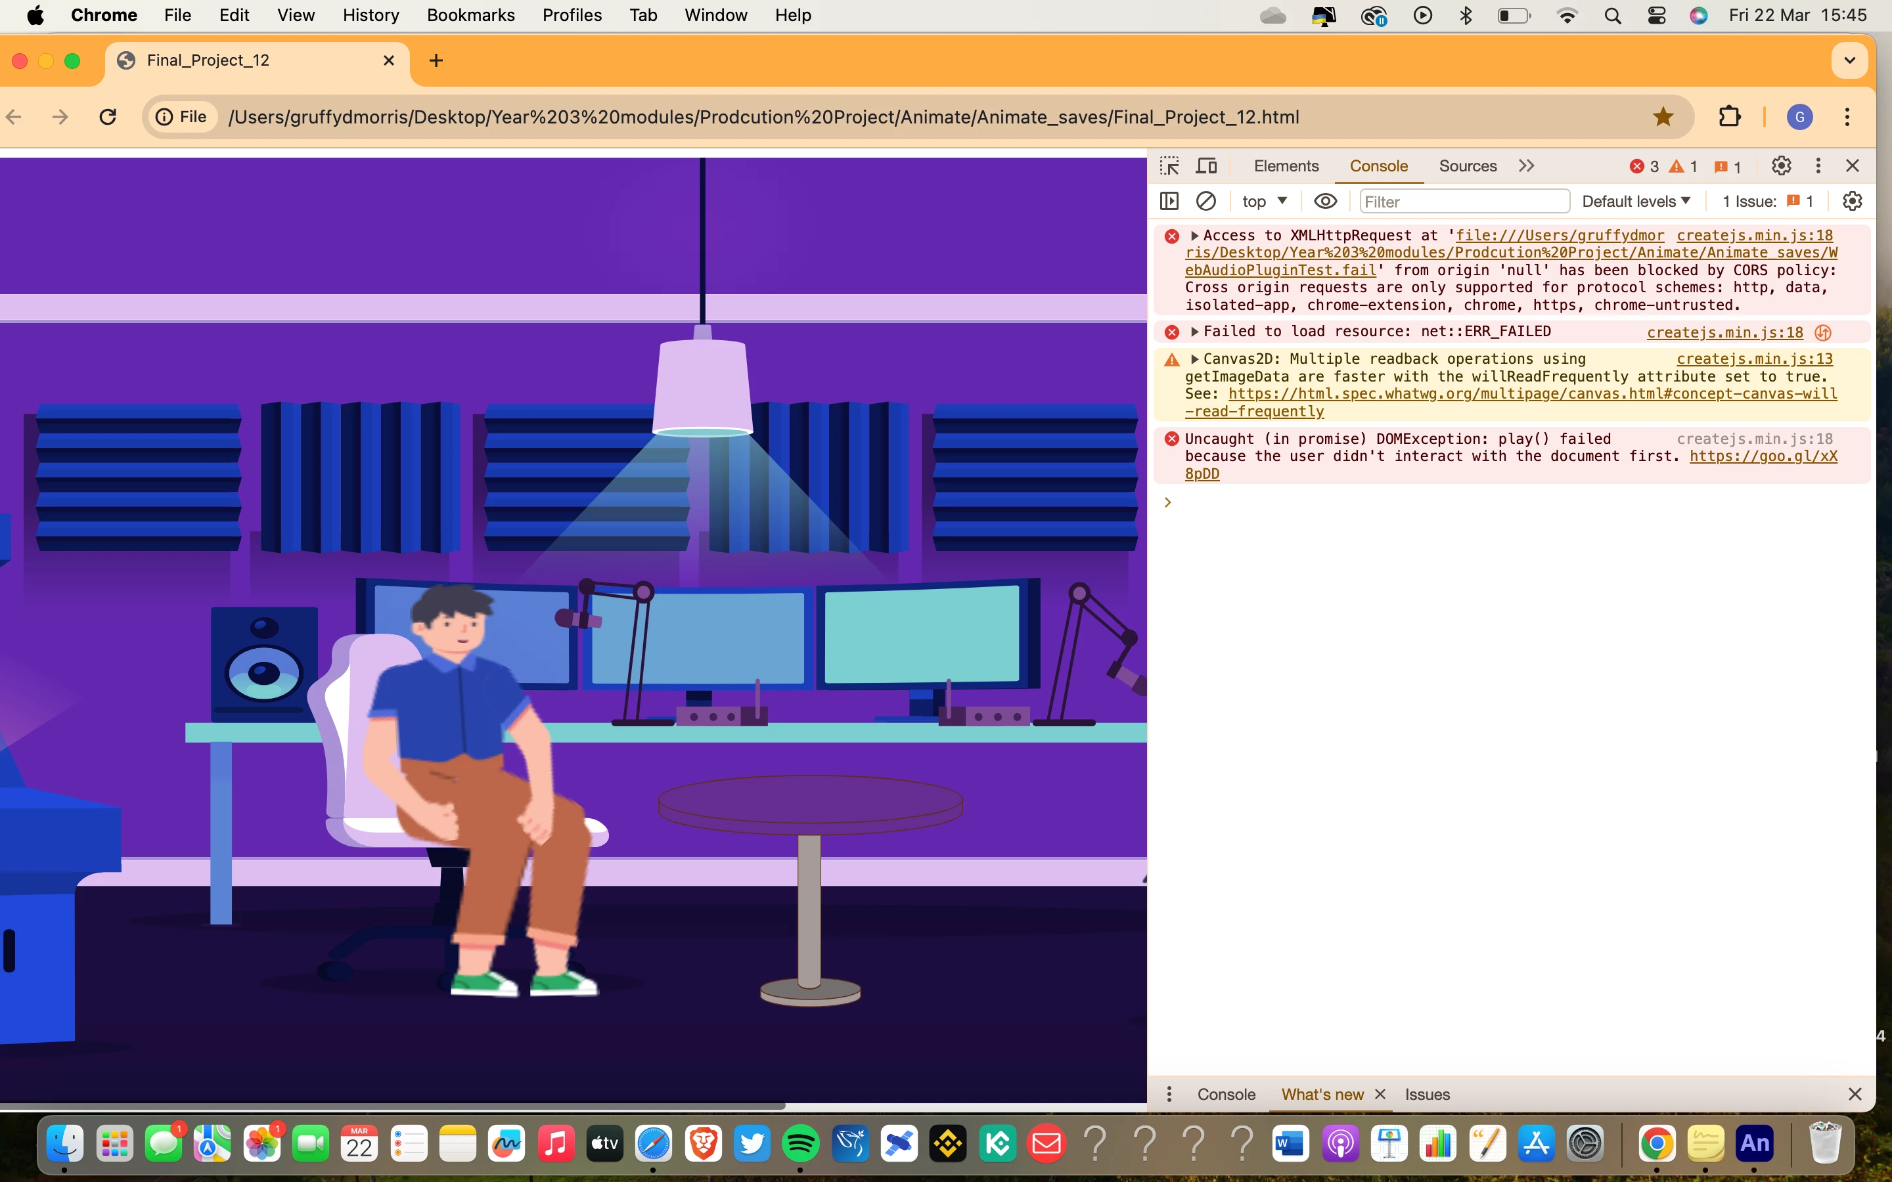1892x1182 pixels.
Task: Toggle the console sidebar panel icon
Action: [1169, 201]
